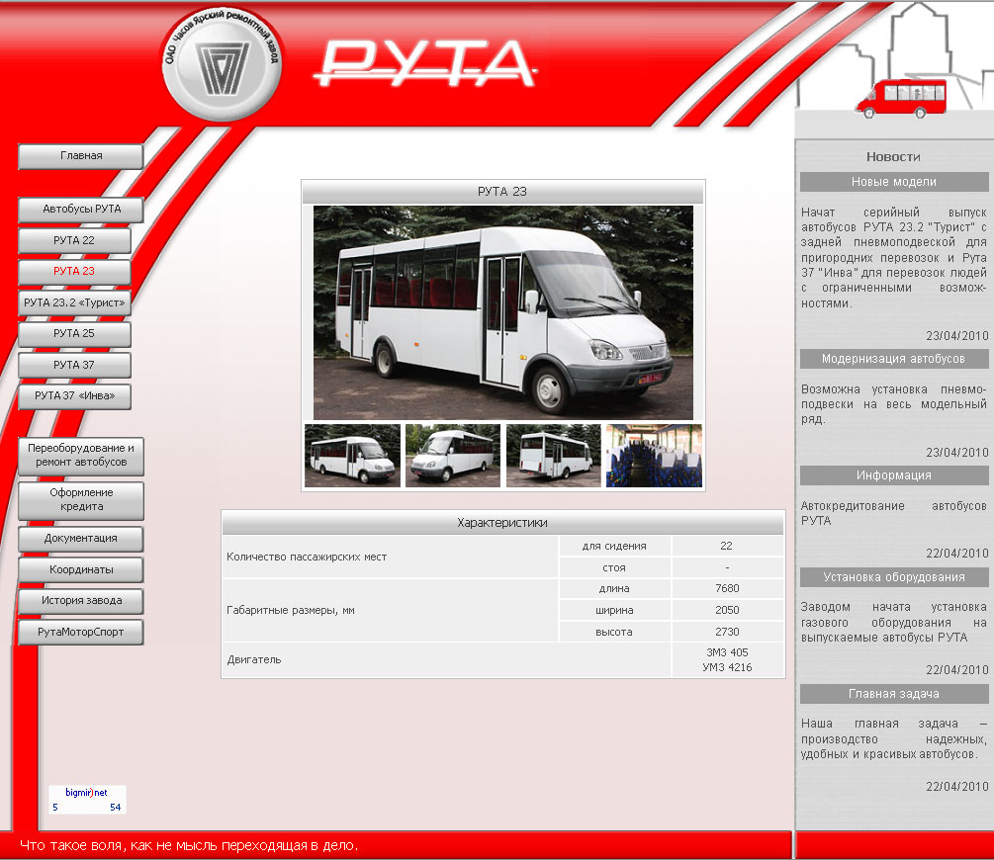Open the Новые модели news heading
This screenshot has width=994, height=860.
tap(894, 182)
